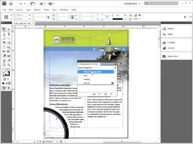Click the Stroke color box

[x=8, y=74]
